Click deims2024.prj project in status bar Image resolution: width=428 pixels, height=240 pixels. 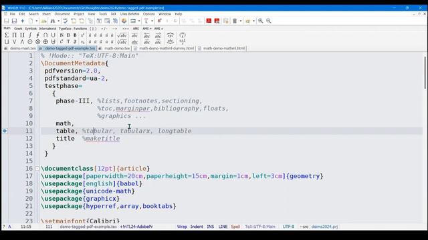click(324, 227)
